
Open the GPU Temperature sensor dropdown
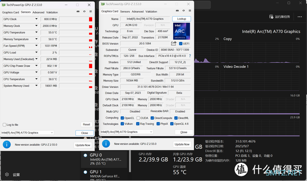(x=36, y=32)
